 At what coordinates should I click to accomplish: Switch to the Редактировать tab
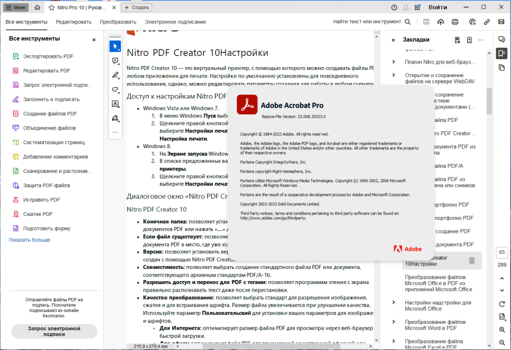(x=74, y=22)
